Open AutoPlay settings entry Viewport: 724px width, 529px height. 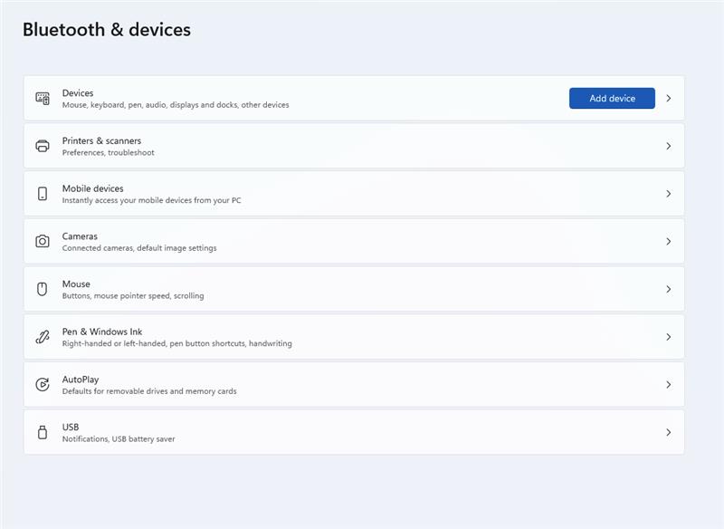[354, 384]
